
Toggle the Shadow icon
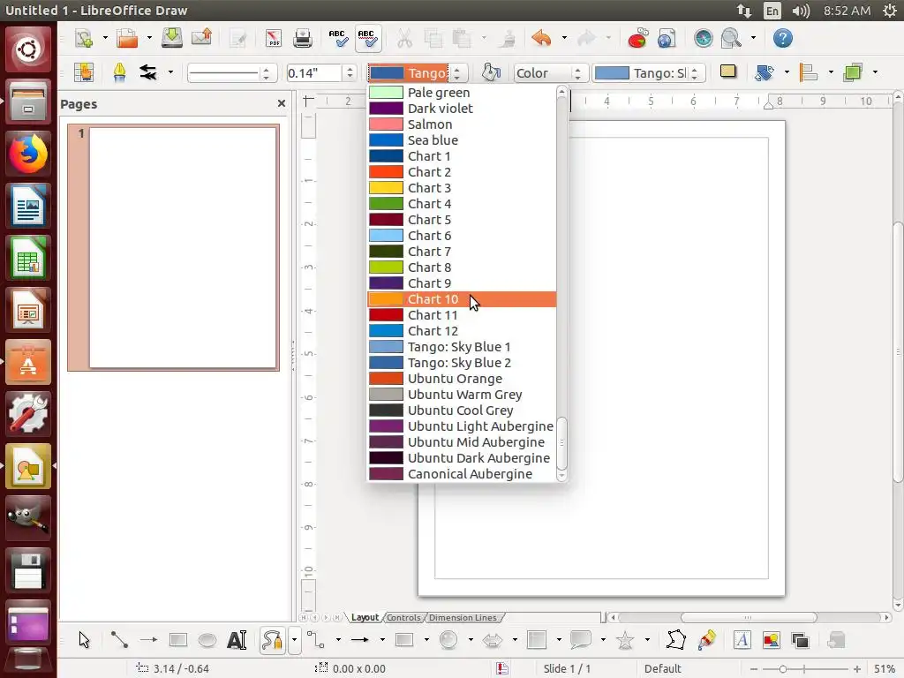[x=728, y=72]
